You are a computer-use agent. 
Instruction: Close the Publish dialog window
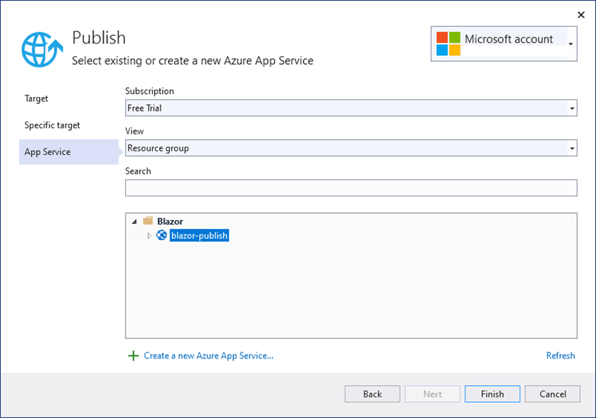[580, 14]
